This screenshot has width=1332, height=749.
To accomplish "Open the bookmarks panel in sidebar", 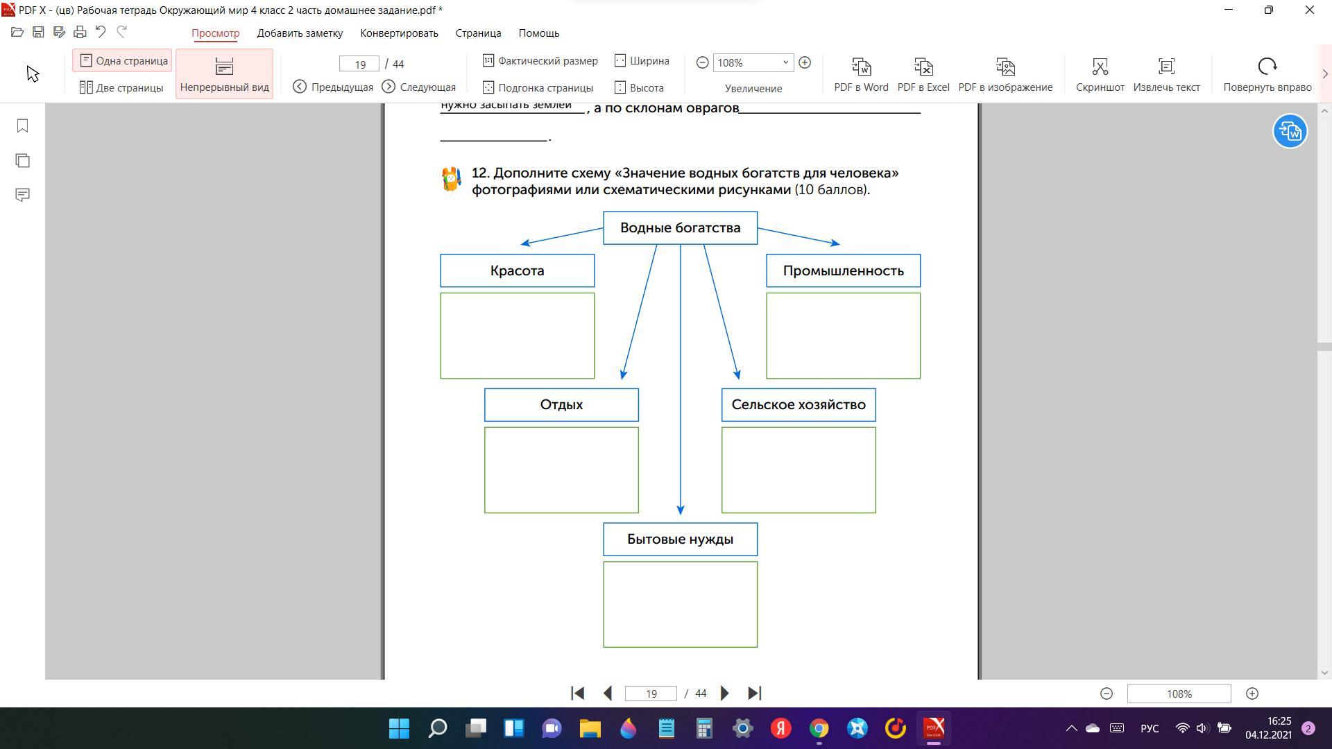I will click(22, 126).
